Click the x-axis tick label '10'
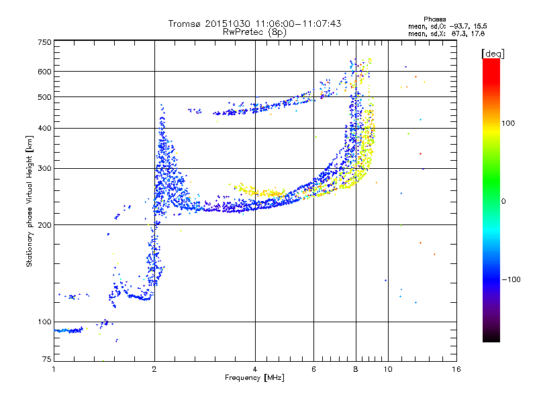Image resolution: width=537 pixels, height=402 pixels. [x=388, y=369]
